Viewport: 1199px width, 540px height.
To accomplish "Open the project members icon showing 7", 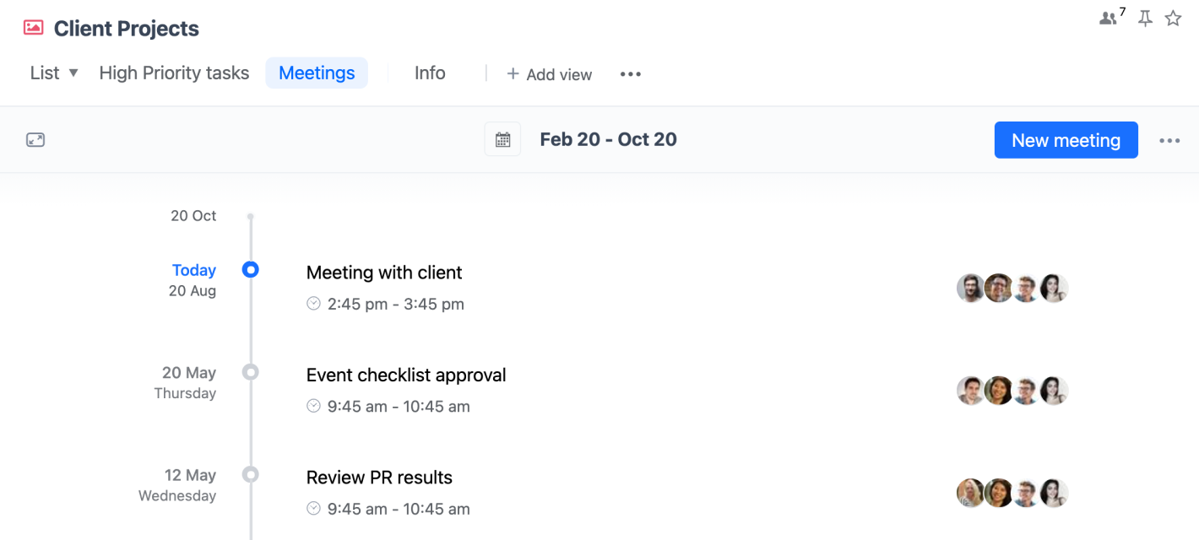I will (1112, 17).
